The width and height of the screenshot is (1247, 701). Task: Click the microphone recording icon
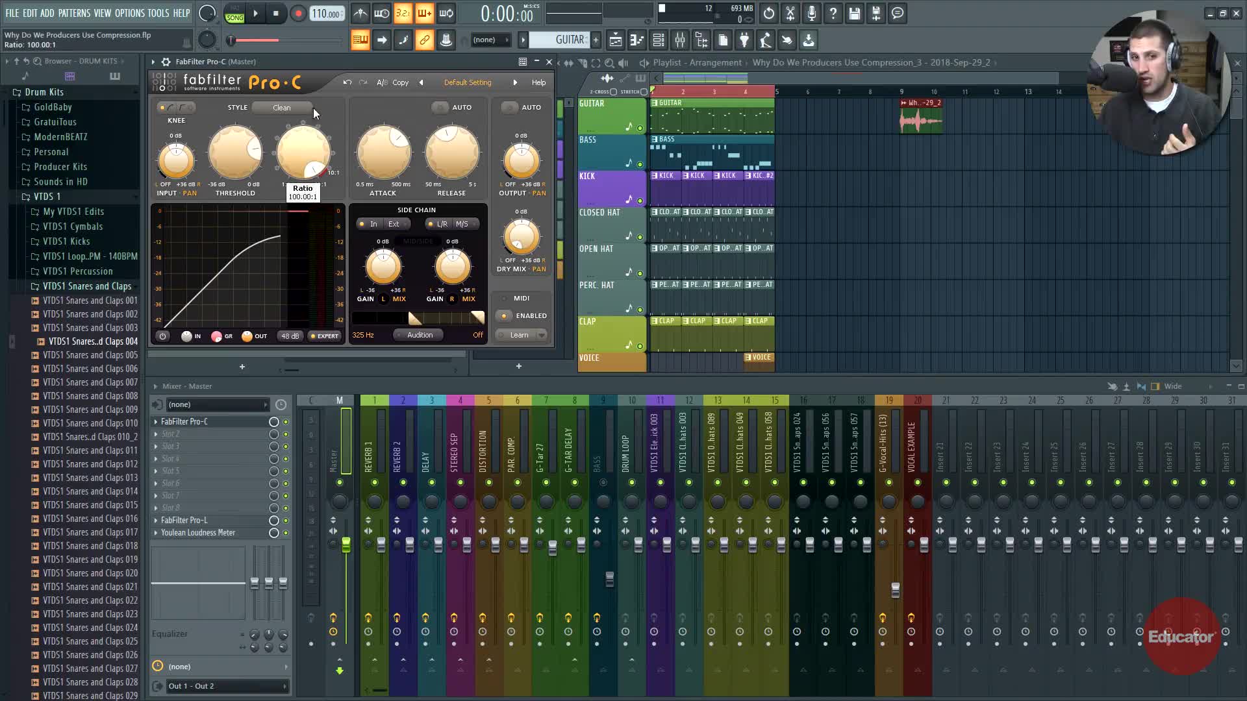pos(812,14)
